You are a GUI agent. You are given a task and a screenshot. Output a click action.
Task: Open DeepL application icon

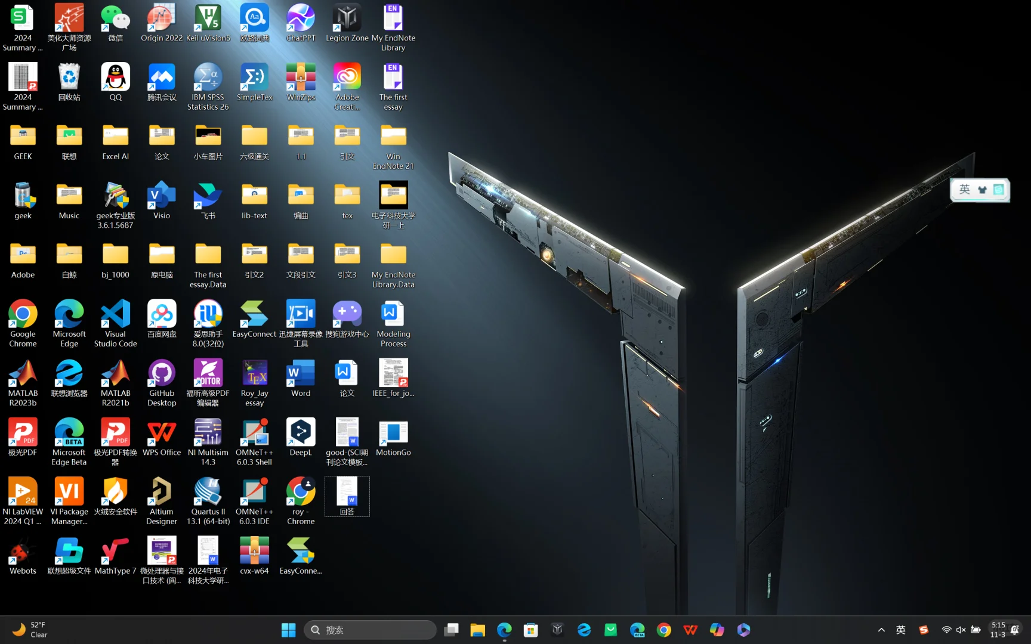point(301,437)
